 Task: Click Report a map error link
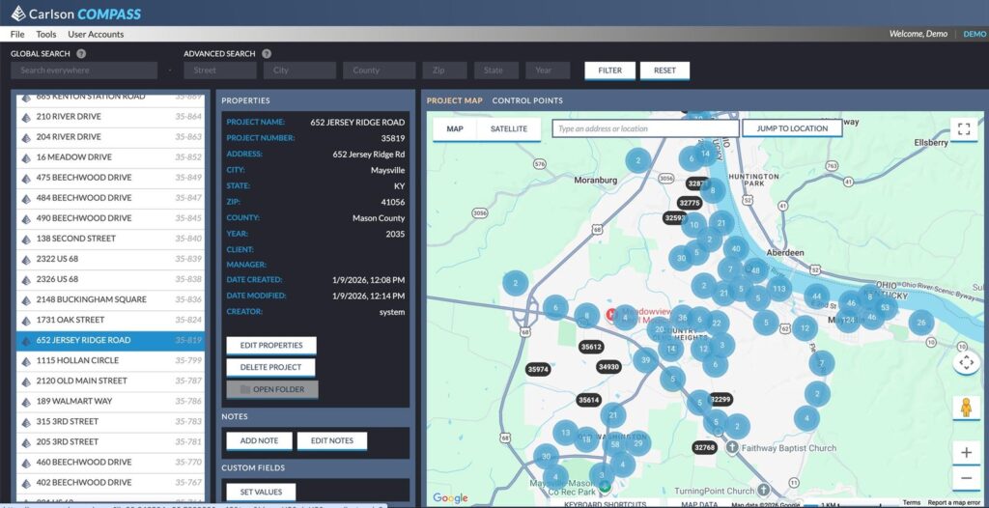(x=953, y=503)
